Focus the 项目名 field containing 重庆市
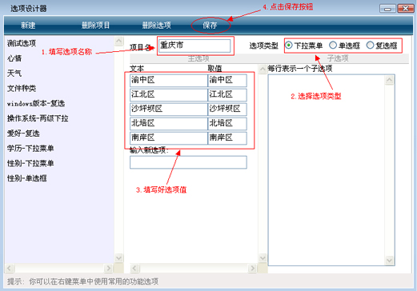Viewport: 417px width, 291px height. (x=194, y=46)
